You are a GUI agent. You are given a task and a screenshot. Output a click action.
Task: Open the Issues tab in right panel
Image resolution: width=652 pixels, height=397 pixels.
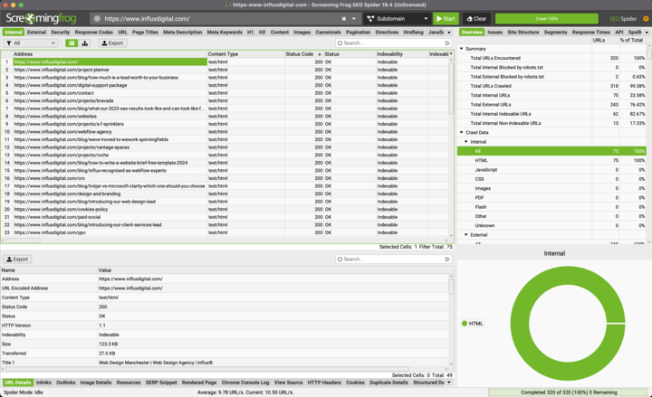click(494, 32)
